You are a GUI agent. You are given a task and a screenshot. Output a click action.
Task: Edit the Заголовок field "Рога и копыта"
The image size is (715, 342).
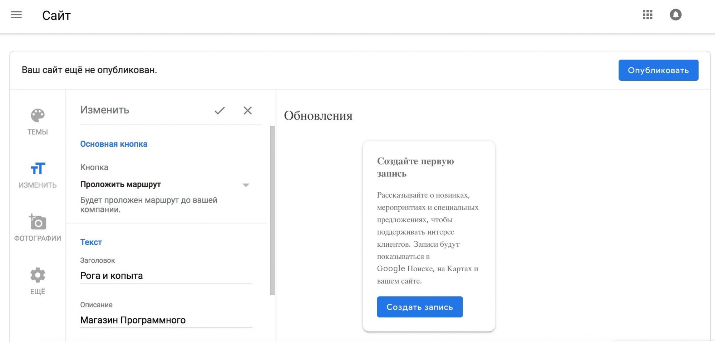click(166, 276)
